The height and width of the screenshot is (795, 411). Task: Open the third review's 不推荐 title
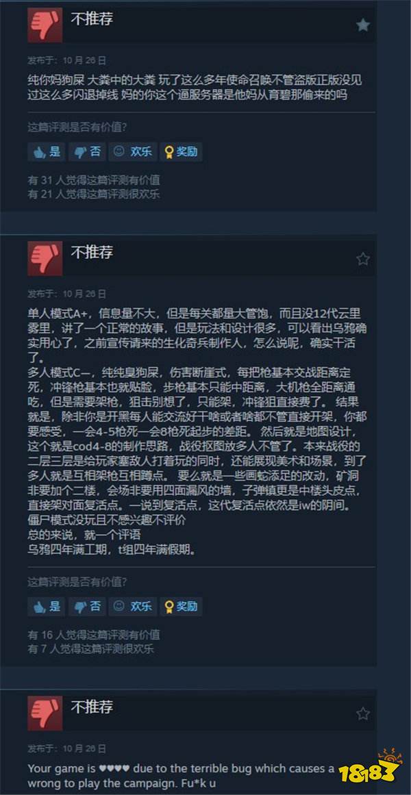click(92, 707)
